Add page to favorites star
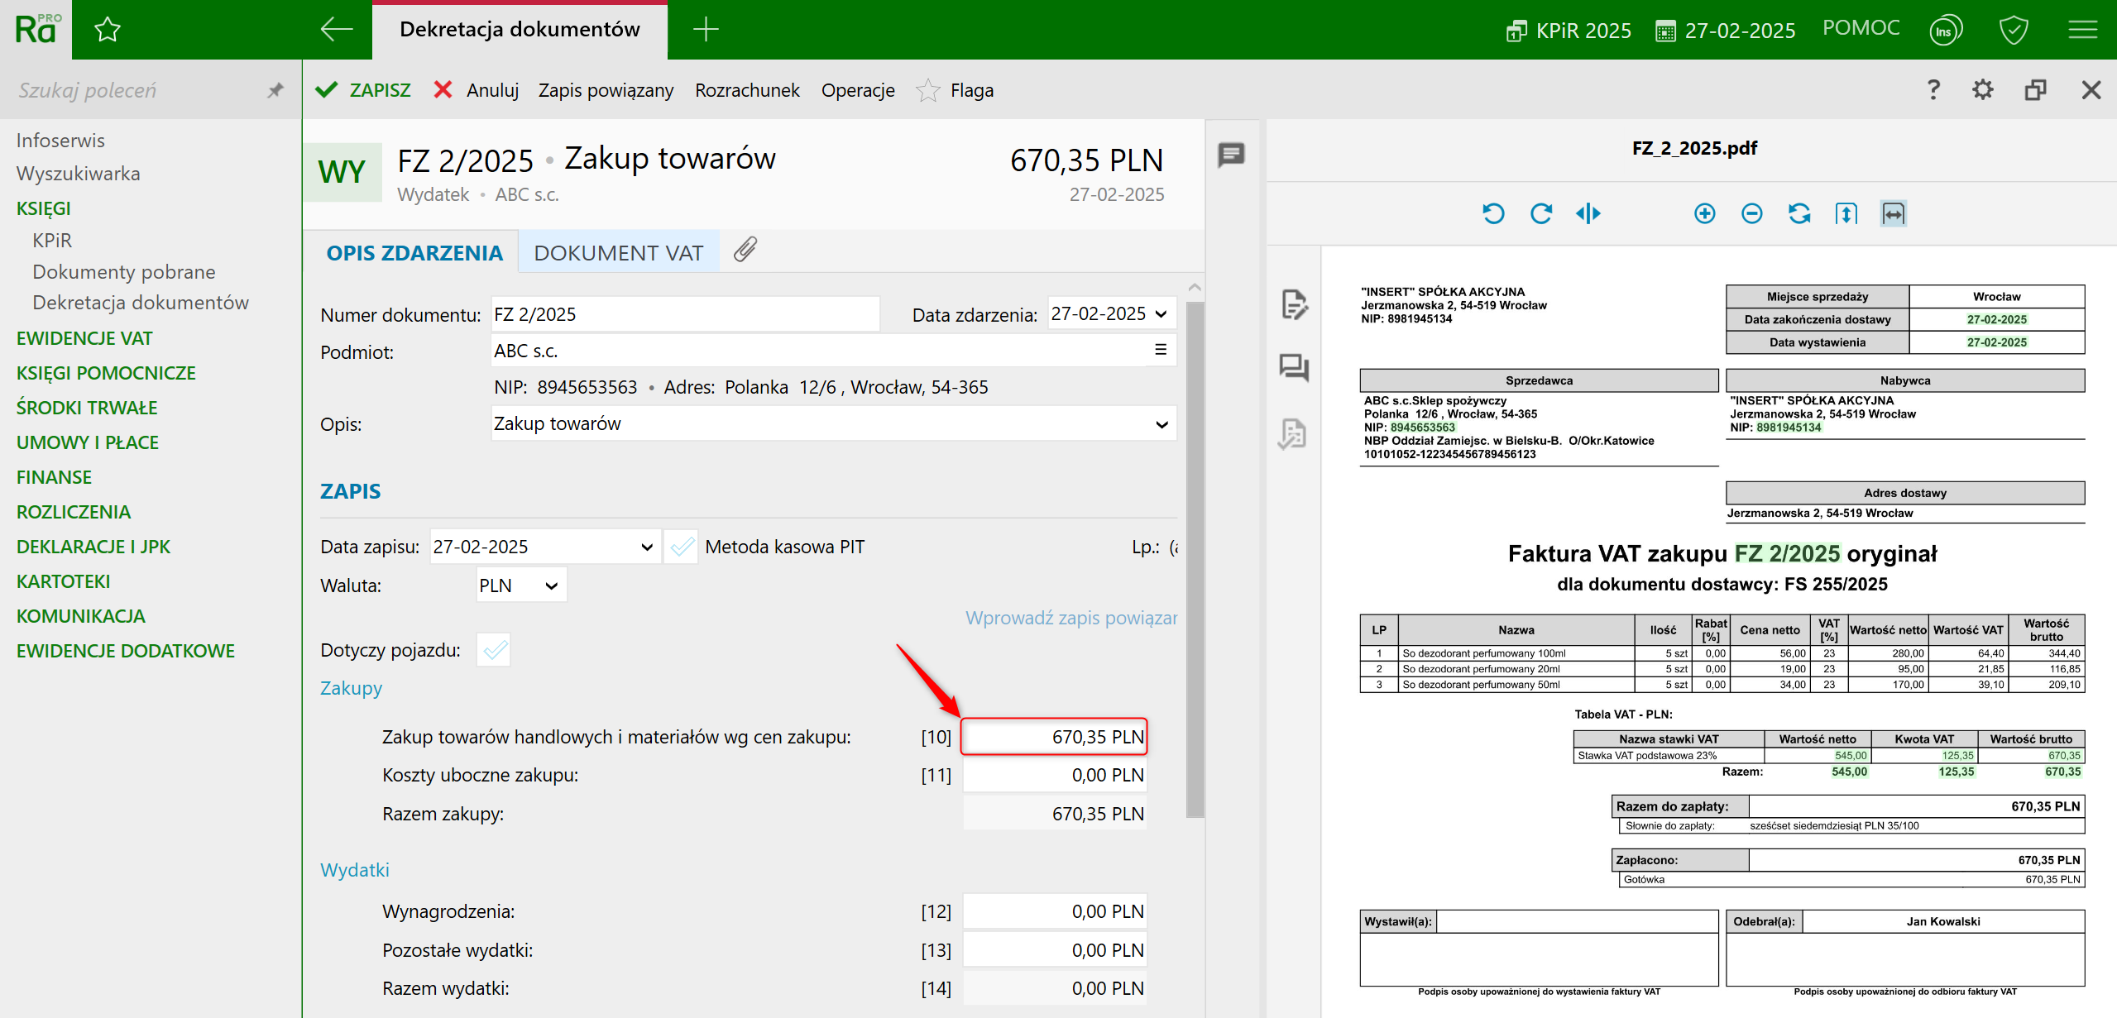 click(x=108, y=31)
